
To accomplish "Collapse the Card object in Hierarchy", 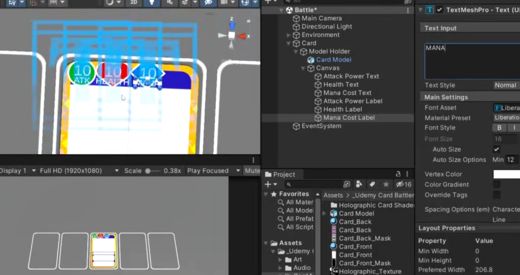I will pyautogui.click(x=289, y=43).
